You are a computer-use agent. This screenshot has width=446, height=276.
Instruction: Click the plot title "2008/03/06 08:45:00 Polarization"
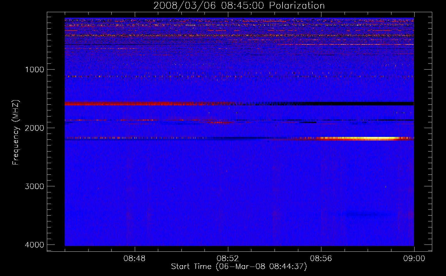[239, 6]
